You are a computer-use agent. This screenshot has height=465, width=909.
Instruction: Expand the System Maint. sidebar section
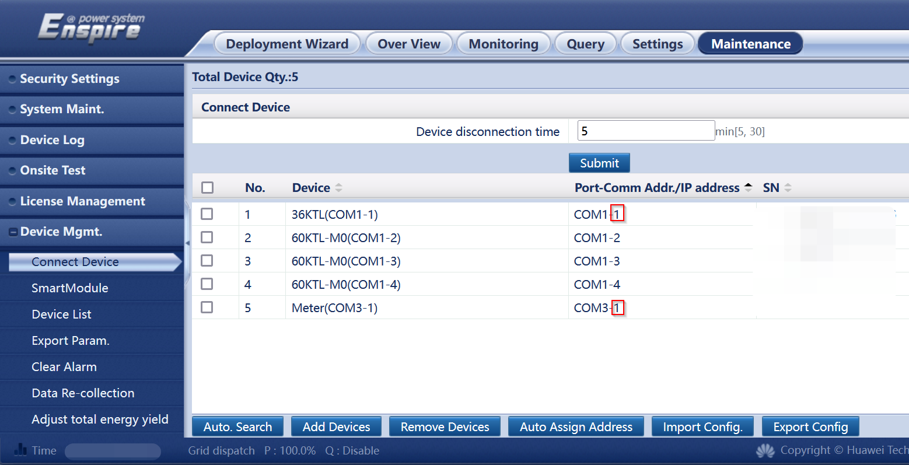click(x=62, y=109)
